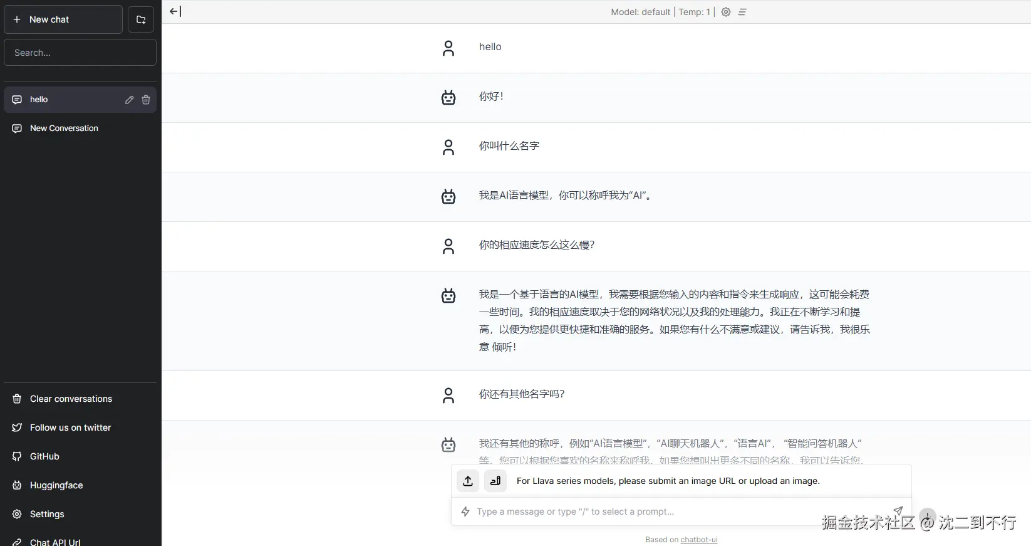Click the message text 你叫什么名字
Screen dimensions: 1031x546
click(509, 145)
